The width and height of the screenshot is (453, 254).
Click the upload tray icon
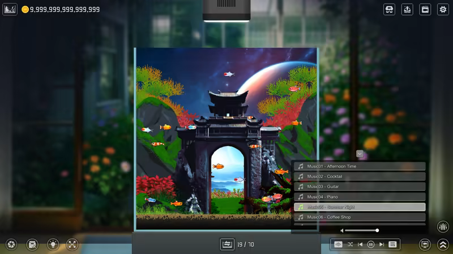point(407,10)
